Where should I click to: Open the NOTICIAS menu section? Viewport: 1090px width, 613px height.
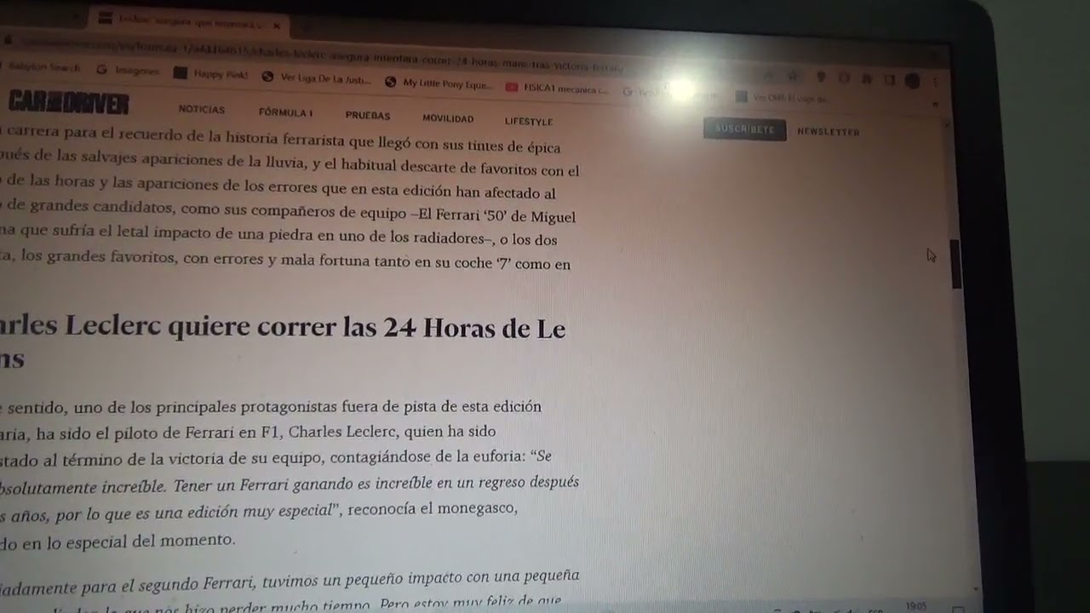(x=202, y=110)
